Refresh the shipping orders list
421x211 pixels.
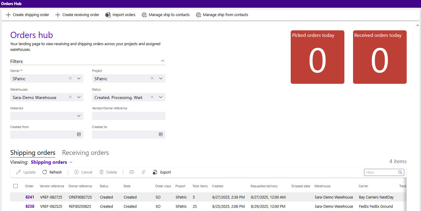(x=52, y=172)
